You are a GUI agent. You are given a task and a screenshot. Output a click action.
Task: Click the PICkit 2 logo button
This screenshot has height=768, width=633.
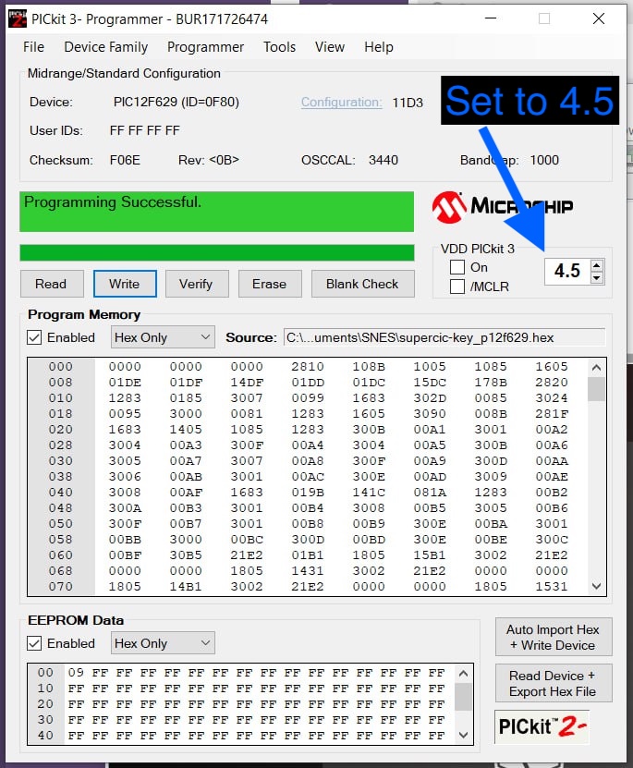coord(542,726)
